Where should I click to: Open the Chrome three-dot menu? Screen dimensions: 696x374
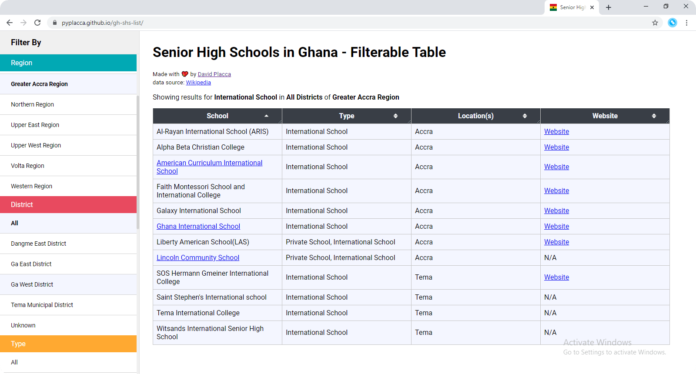click(x=687, y=23)
